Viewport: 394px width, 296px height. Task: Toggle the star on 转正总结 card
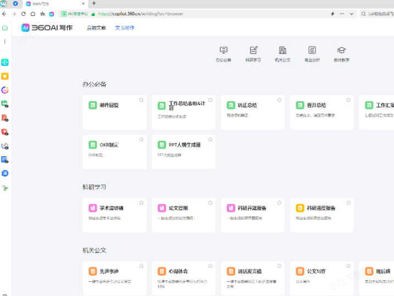click(x=279, y=100)
